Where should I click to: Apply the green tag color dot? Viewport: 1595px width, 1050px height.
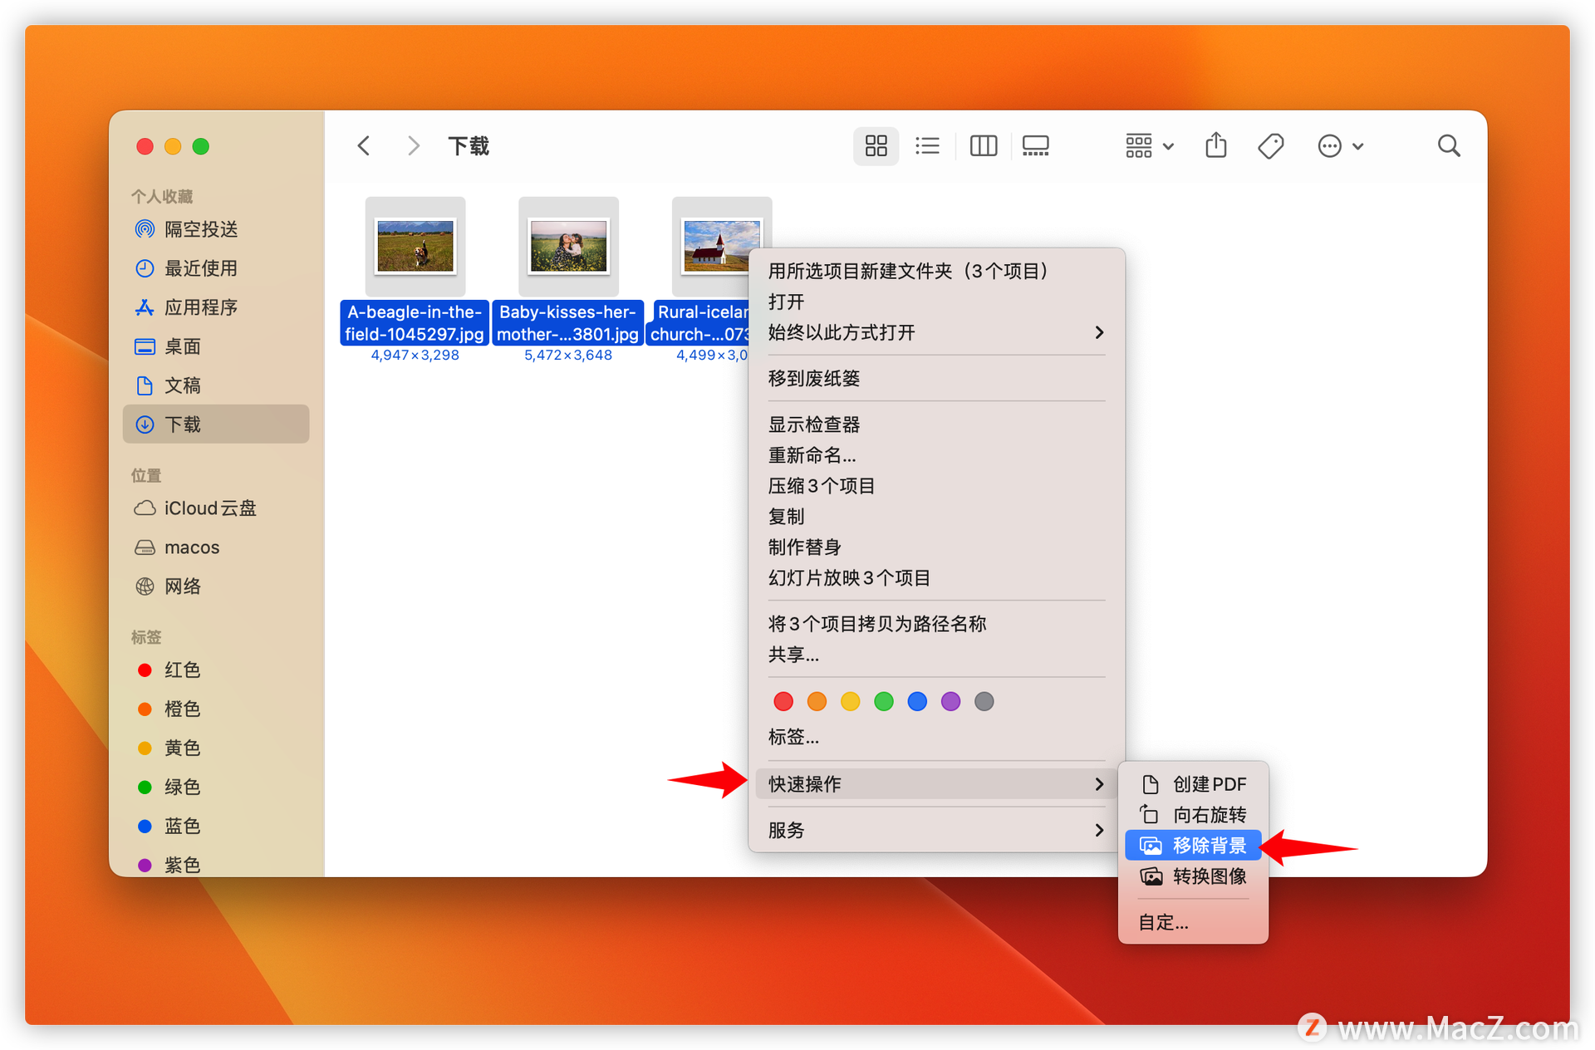tap(883, 701)
